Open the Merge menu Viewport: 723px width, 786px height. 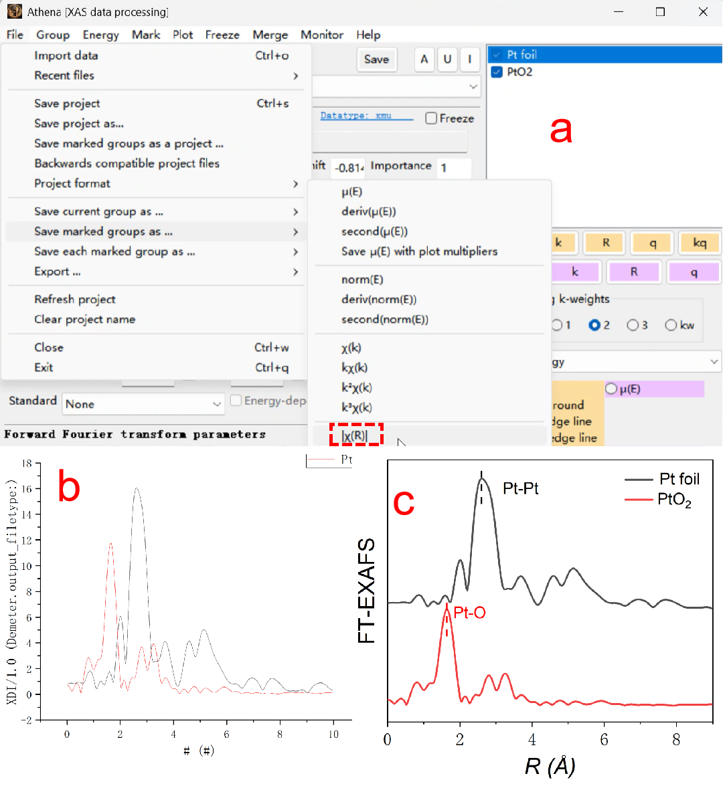(x=270, y=35)
